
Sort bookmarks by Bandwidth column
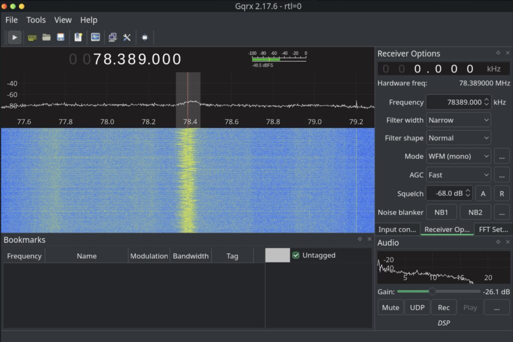click(x=191, y=256)
